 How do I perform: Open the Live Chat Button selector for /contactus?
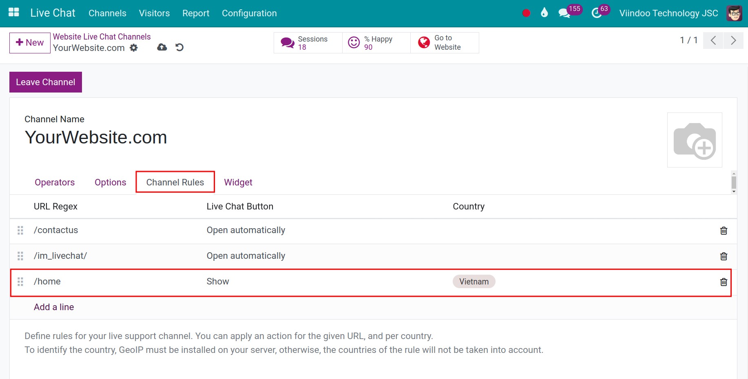click(246, 230)
